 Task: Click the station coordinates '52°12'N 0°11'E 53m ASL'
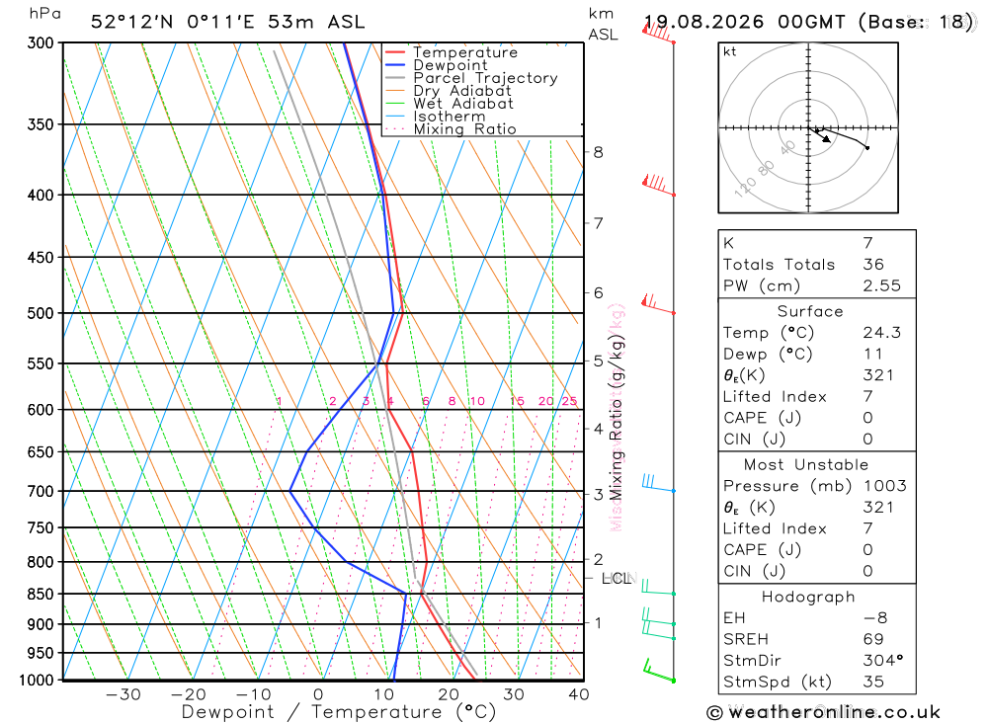click(x=227, y=22)
